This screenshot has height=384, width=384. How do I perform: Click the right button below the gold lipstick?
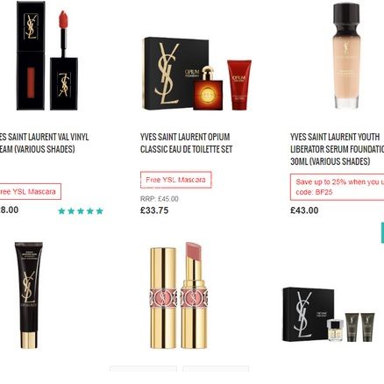[x=216, y=369]
